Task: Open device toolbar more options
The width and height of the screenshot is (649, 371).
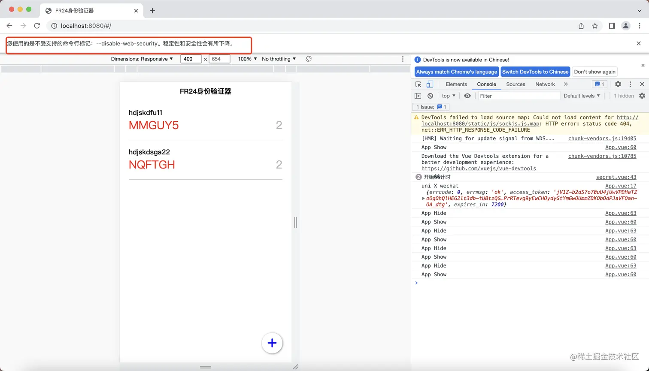Action: pyautogui.click(x=403, y=59)
